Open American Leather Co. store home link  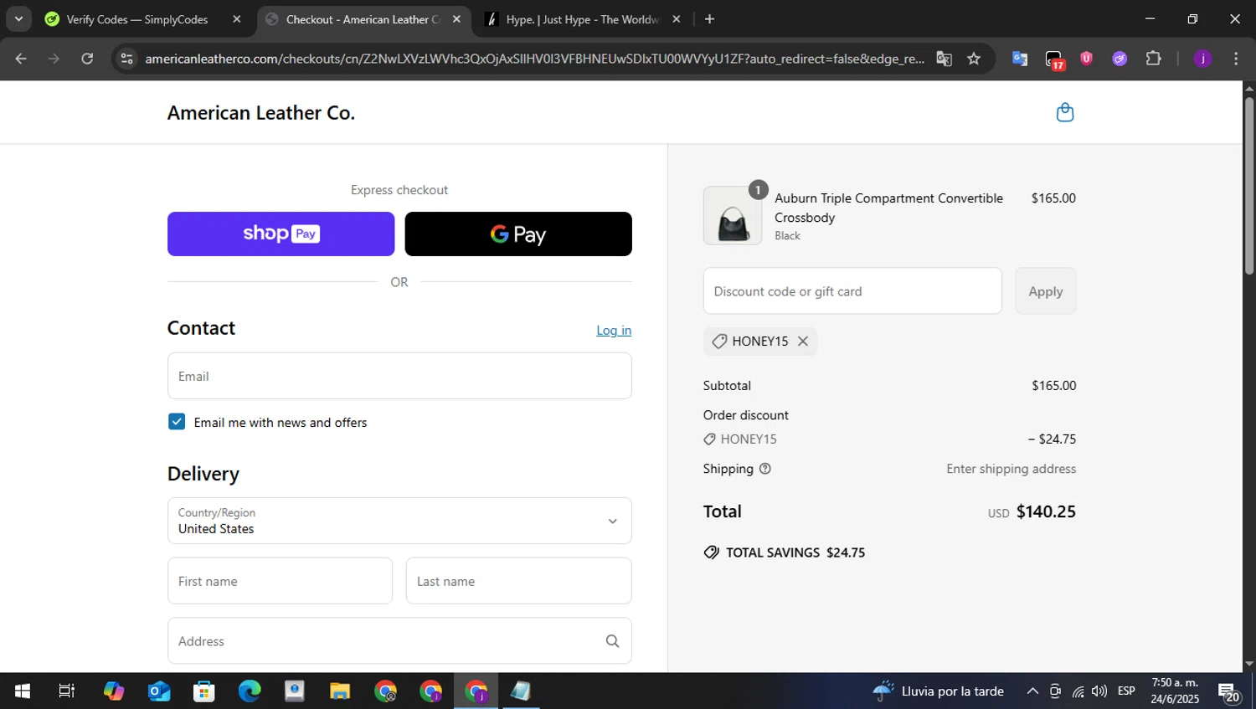[x=261, y=113]
